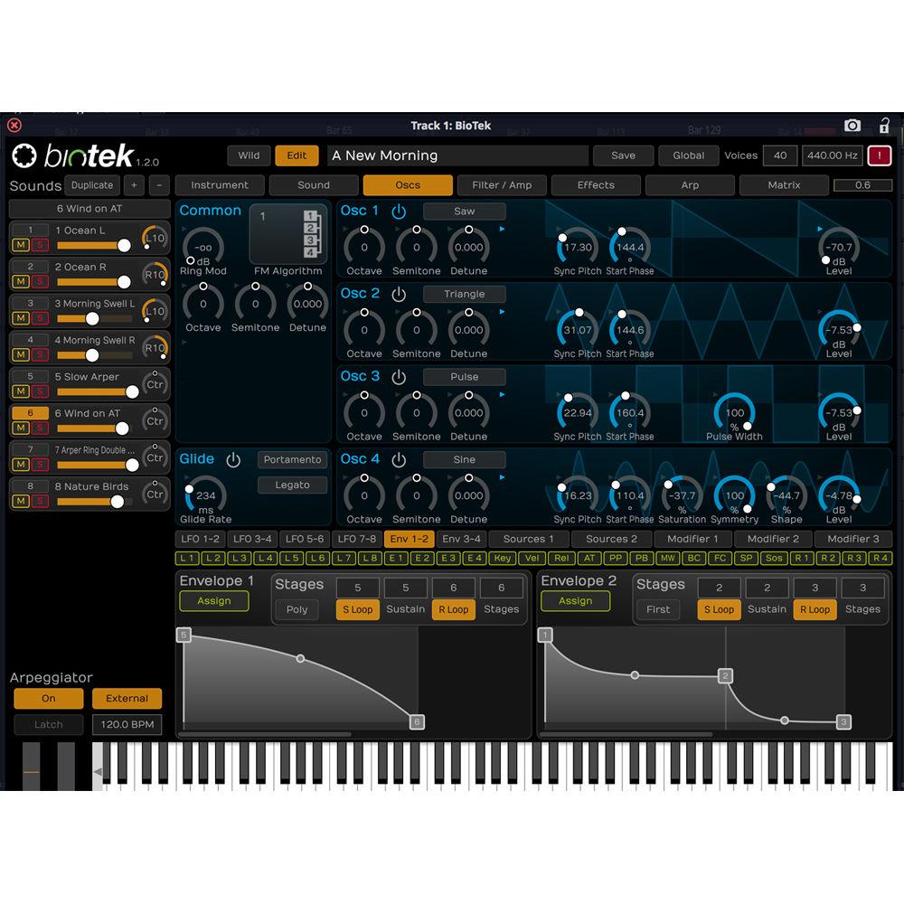Click the red MIDI panic icon beside 440.00 Hz

coord(880,155)
